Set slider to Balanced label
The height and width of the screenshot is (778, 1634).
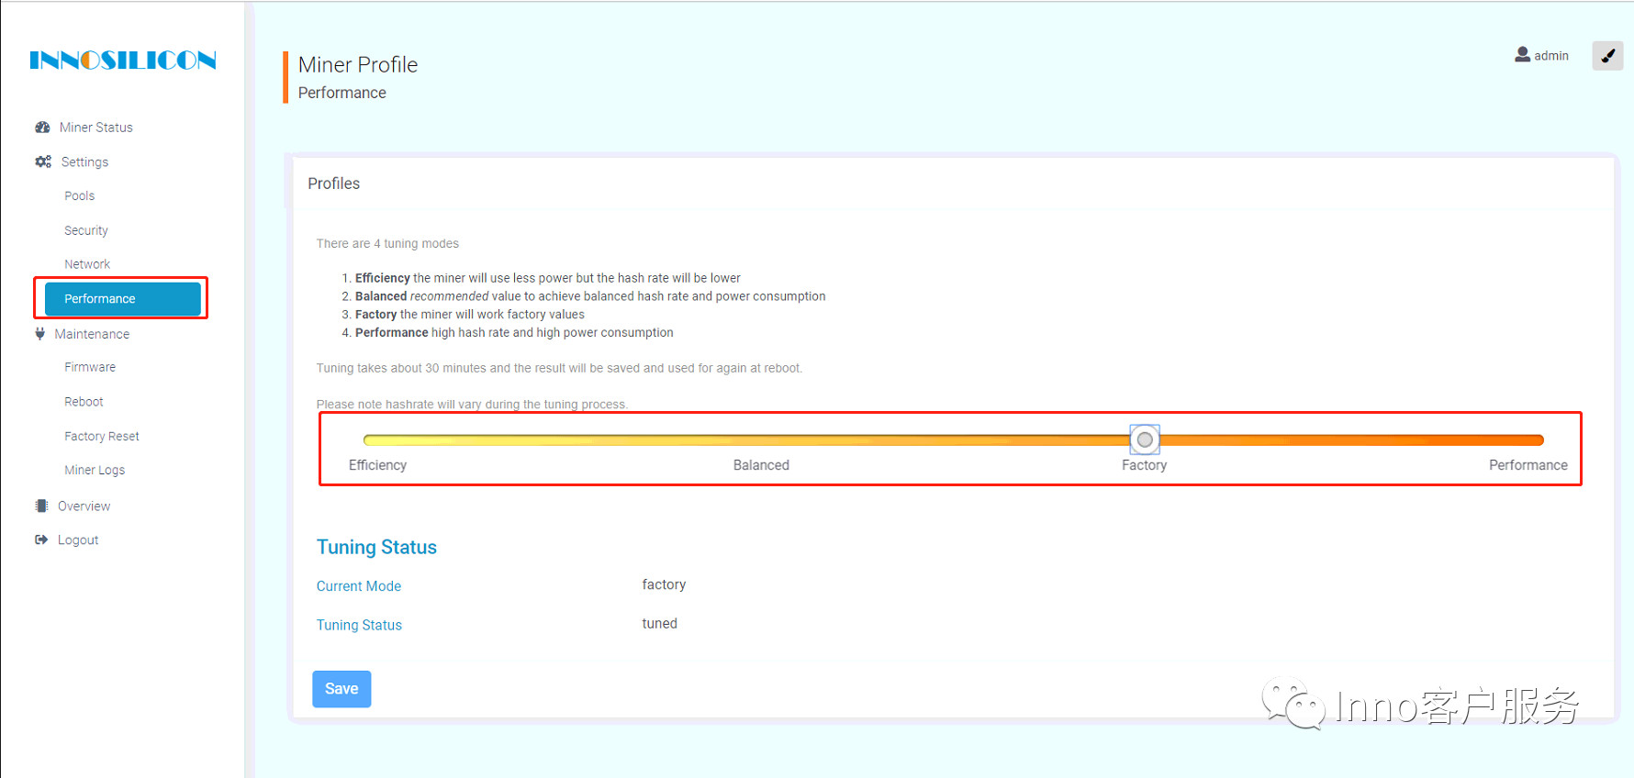[x=761, y=465]
